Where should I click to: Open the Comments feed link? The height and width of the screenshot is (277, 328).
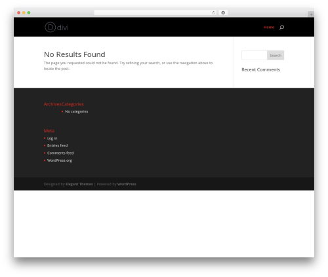[x=60, y=153]
